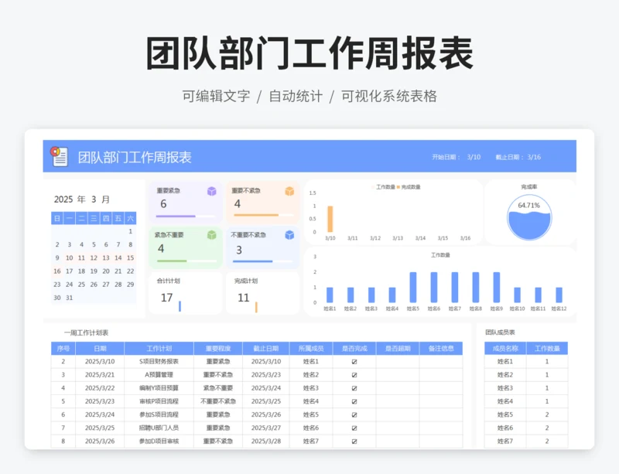This screenshot has width=619, height=474.
Task: Click the 完成计划 value 11
Action: (244, 298)
